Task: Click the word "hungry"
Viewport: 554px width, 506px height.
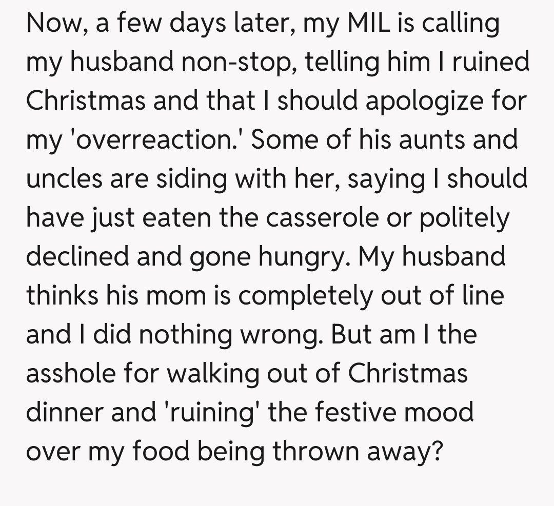Action: pos(302,256)
